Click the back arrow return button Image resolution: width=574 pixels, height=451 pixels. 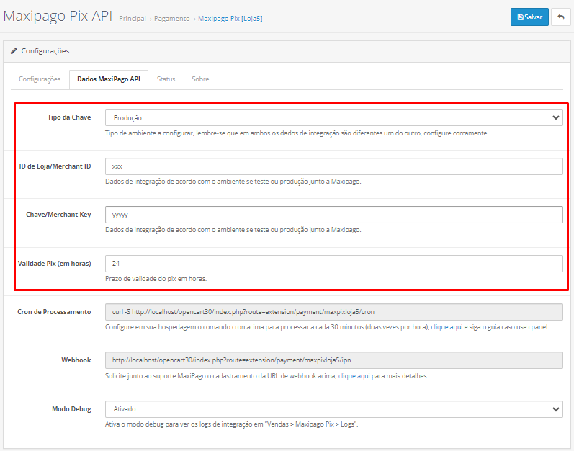(560, 17)
